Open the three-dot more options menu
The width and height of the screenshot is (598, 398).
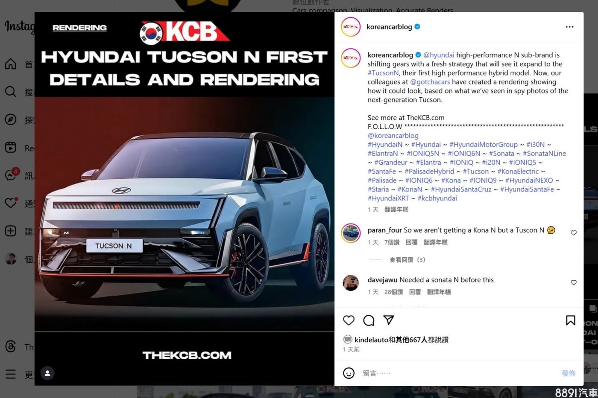click(570, 27)
